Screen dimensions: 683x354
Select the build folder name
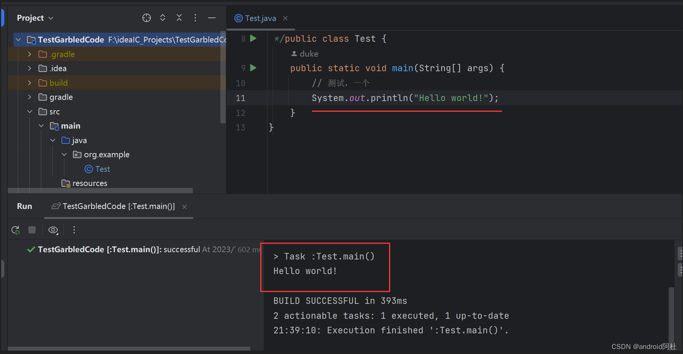coord(58,83)
